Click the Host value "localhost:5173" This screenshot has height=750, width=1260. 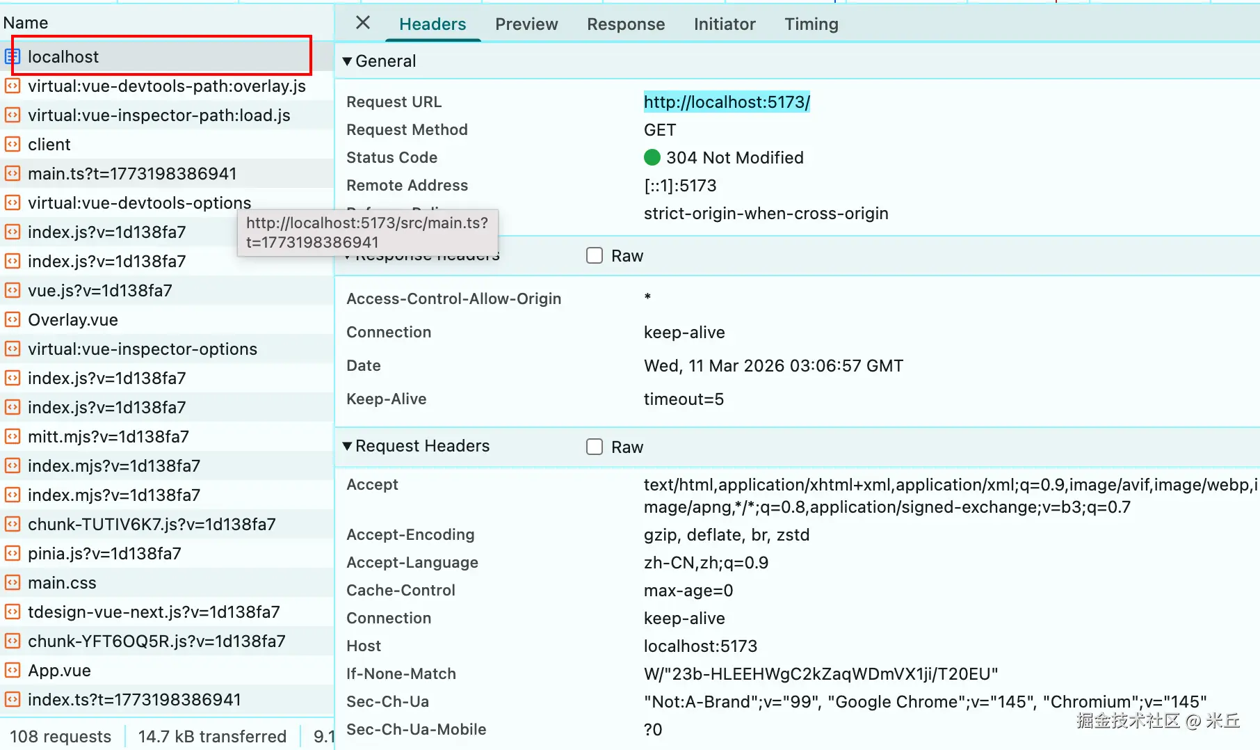pos(700,646)
